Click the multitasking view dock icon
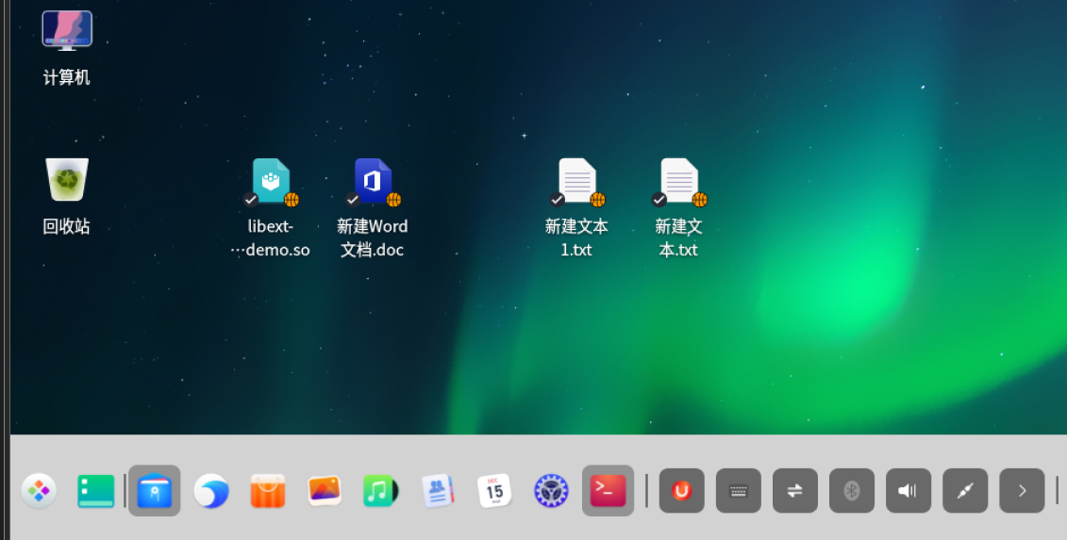The height and width of the screenshot is (540, 1067). pyautogui.click(x=96, y=491)
